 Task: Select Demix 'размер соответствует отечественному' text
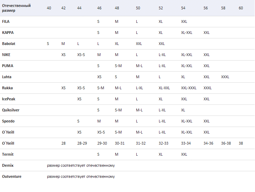[81, 166]
